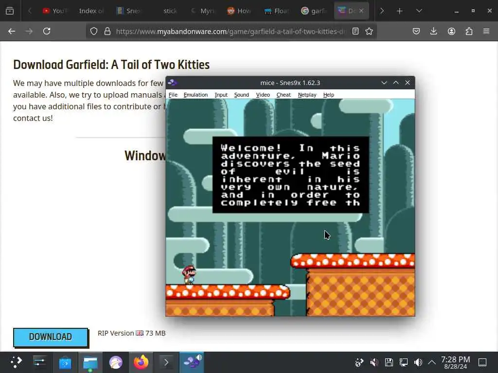This screenshot has width=498, height=373.
Task: Maximize the Snes9x window with up chevron
Action: tap(396, 83)
